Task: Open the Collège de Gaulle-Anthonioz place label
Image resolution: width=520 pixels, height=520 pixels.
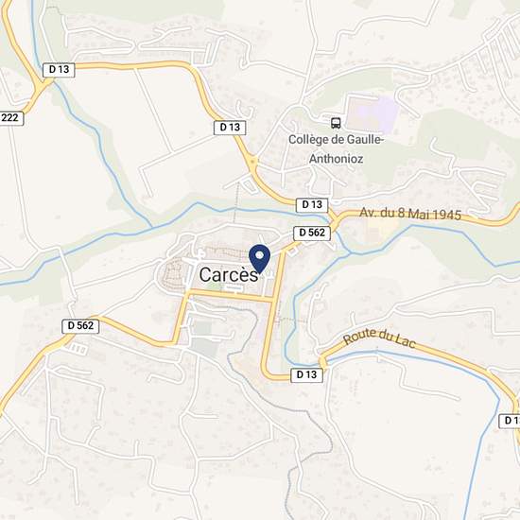Action: click(x=336, y=148)
